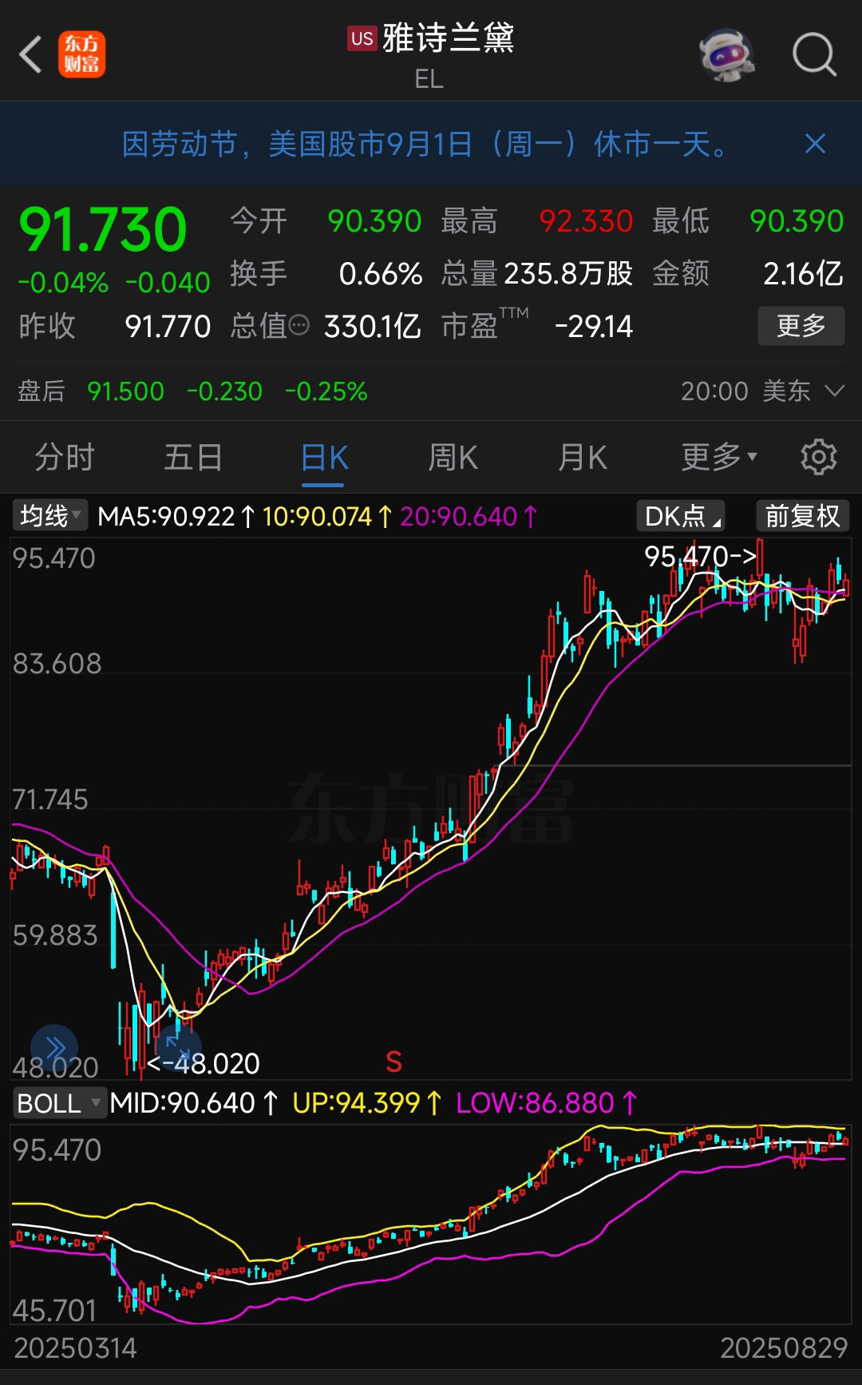Open the 更多 chart period dropdown
The width and height of the screenshot is (862, 1385).
719,458
